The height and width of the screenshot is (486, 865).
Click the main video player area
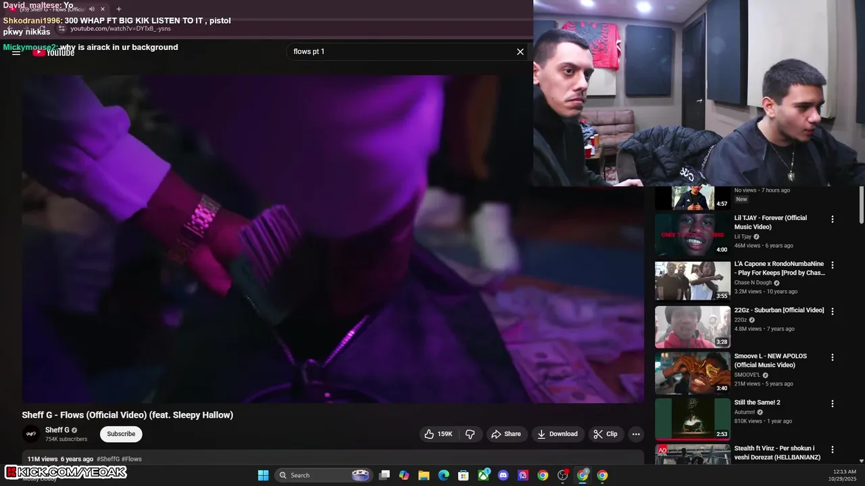click(x=333, y=240)
